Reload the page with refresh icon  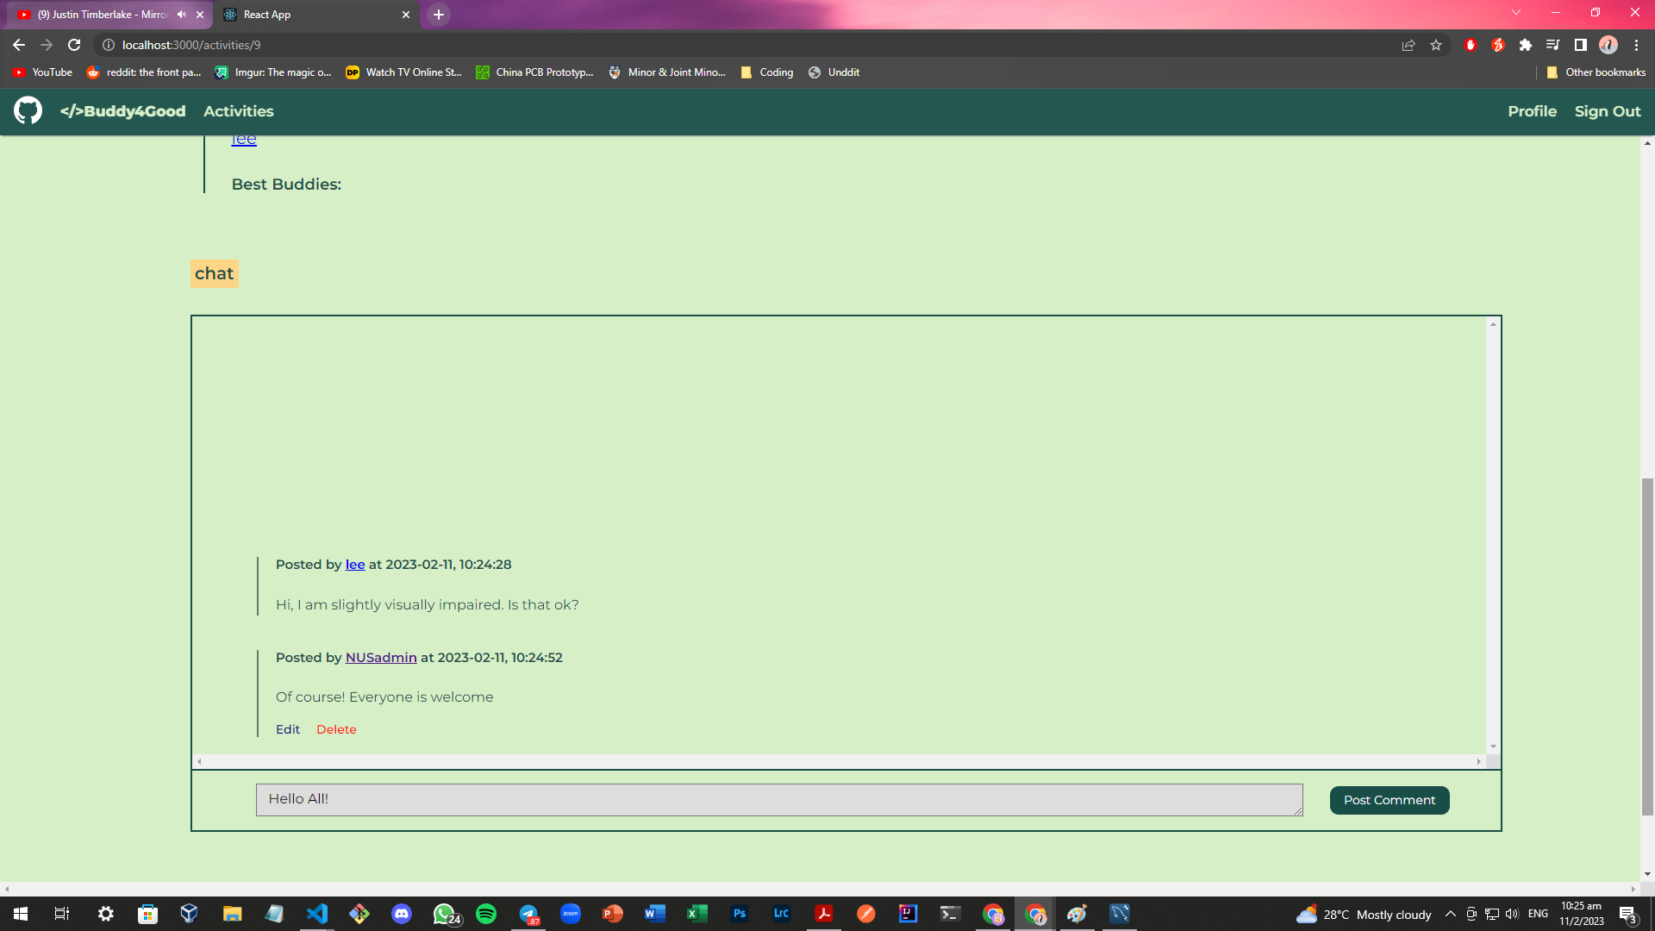tap(74, 45)
